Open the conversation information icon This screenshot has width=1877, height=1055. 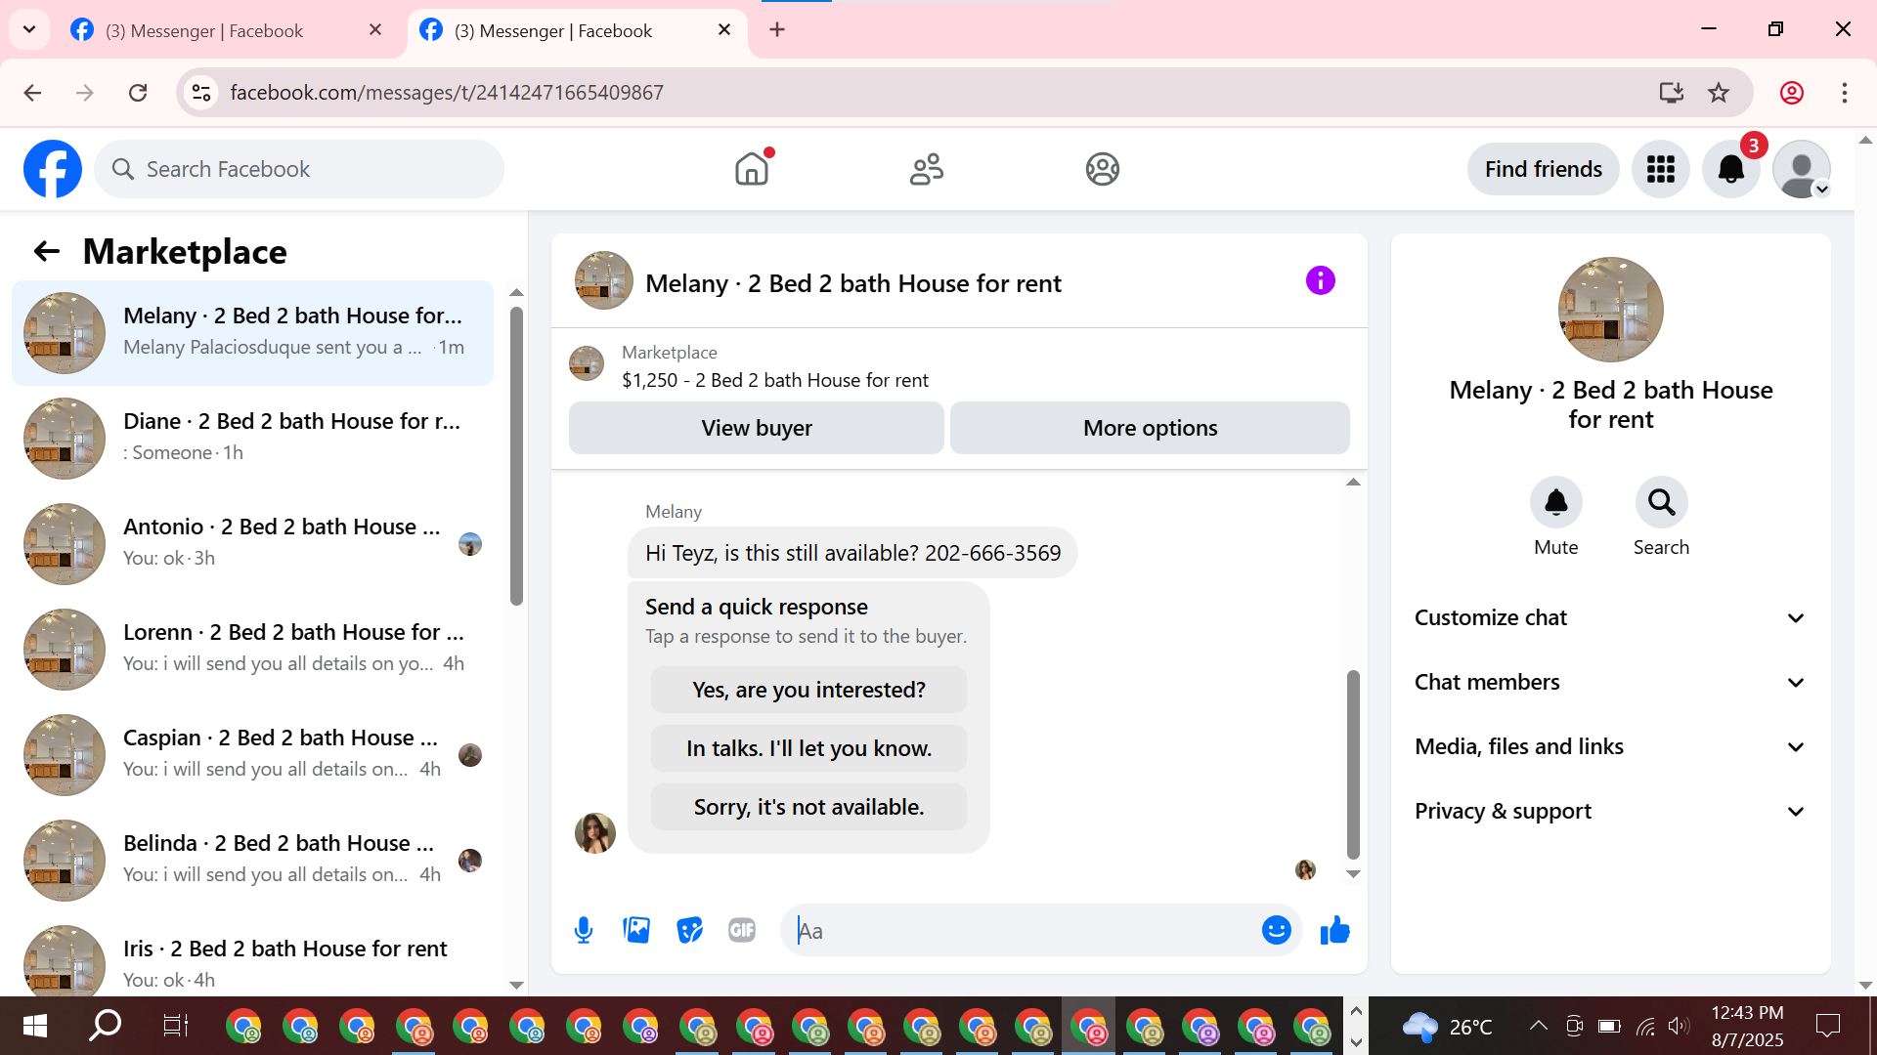point(1320,281)
